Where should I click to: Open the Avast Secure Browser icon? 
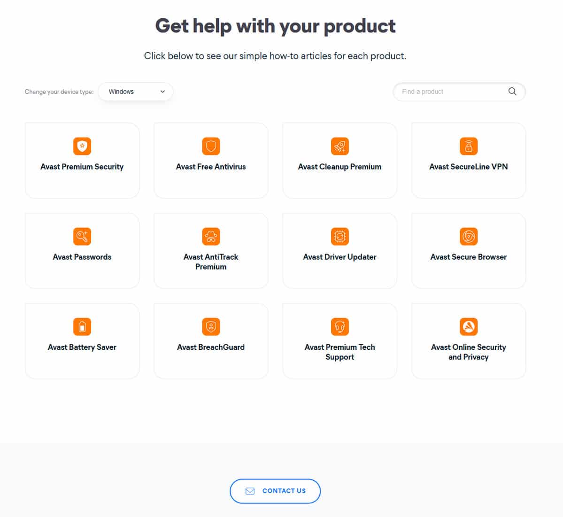pyautogui.click(x=469, y=236)
